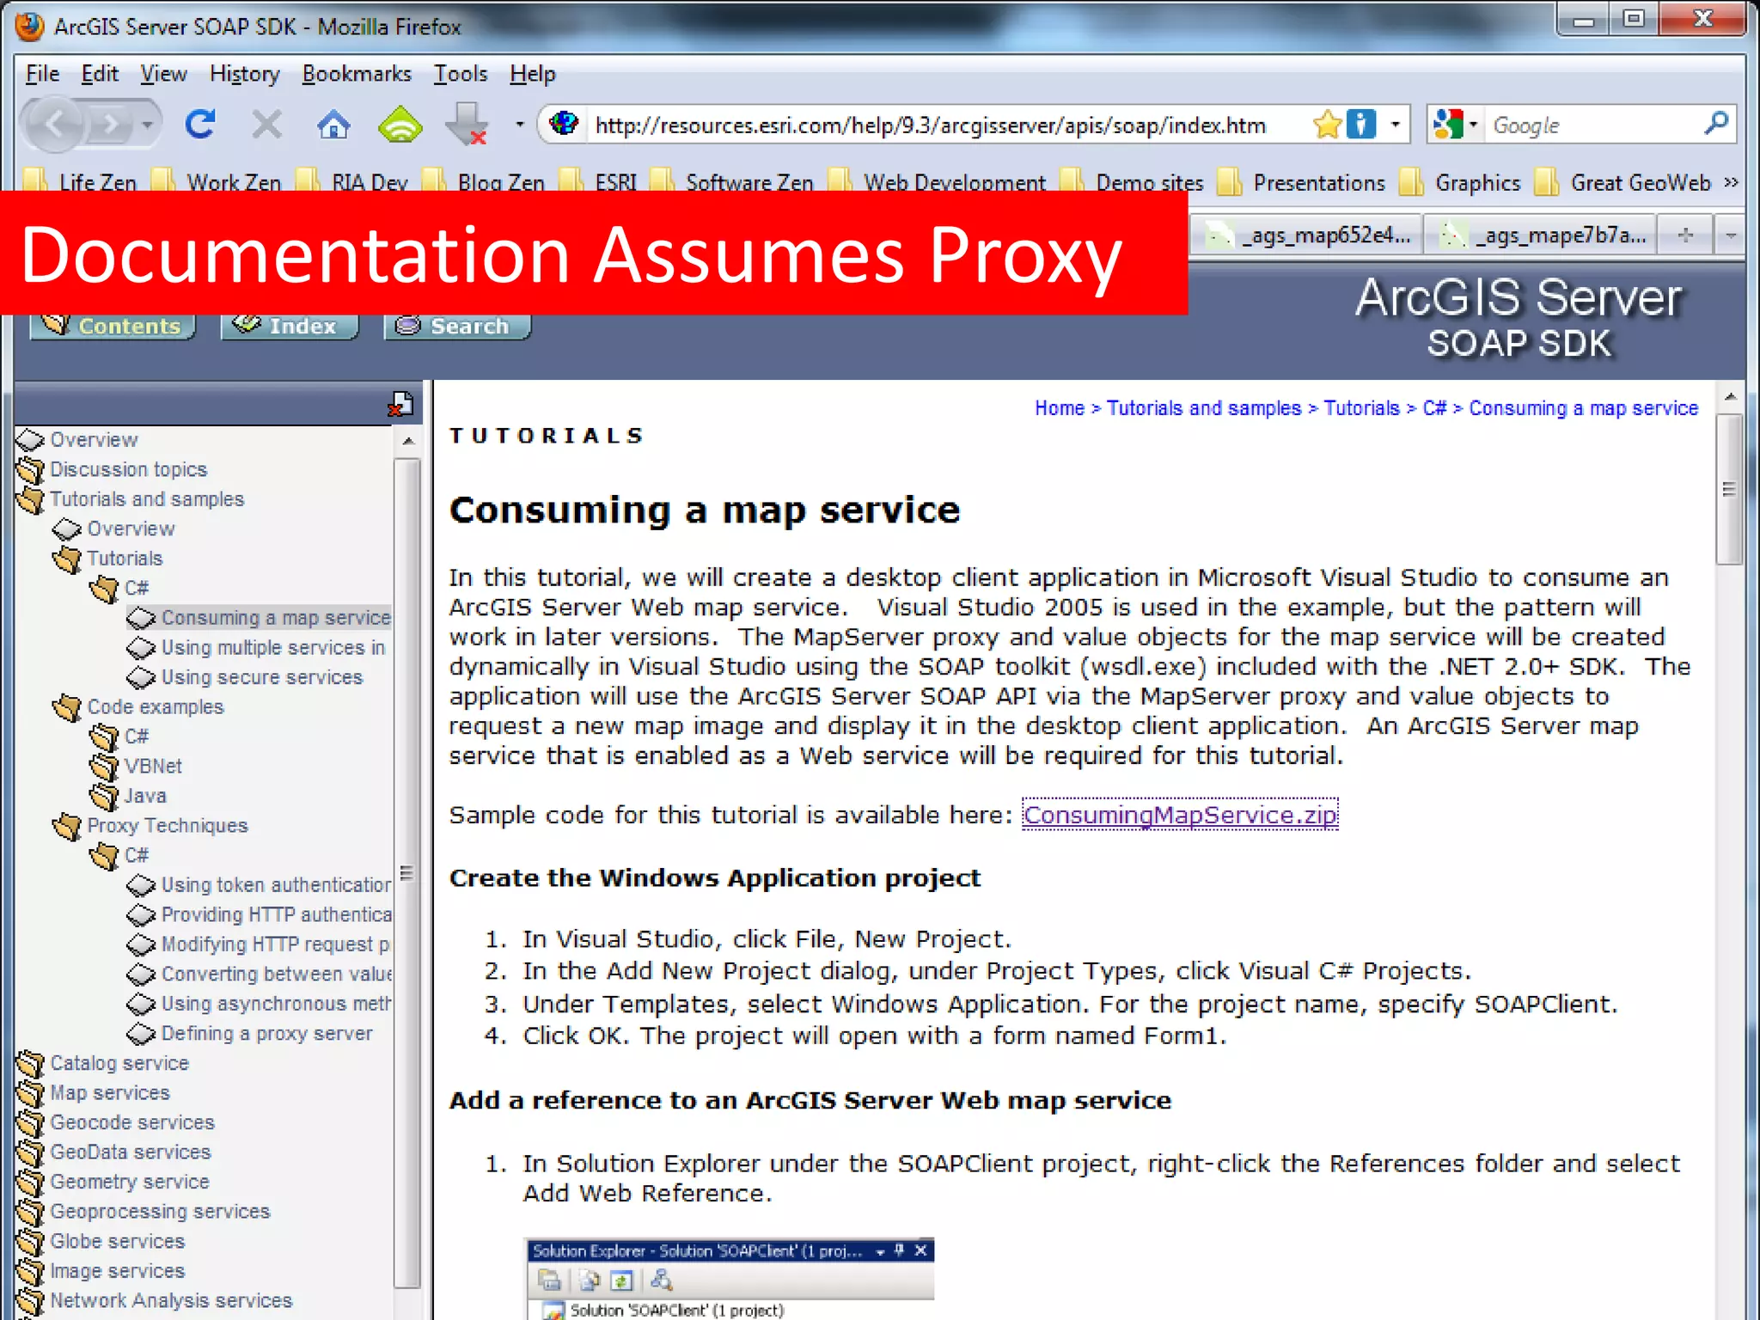Image resolution: width=1760 pixels, height=1320 pixels.
Task: Click the Home breadcrumb link
Action: pos(1060,408)
